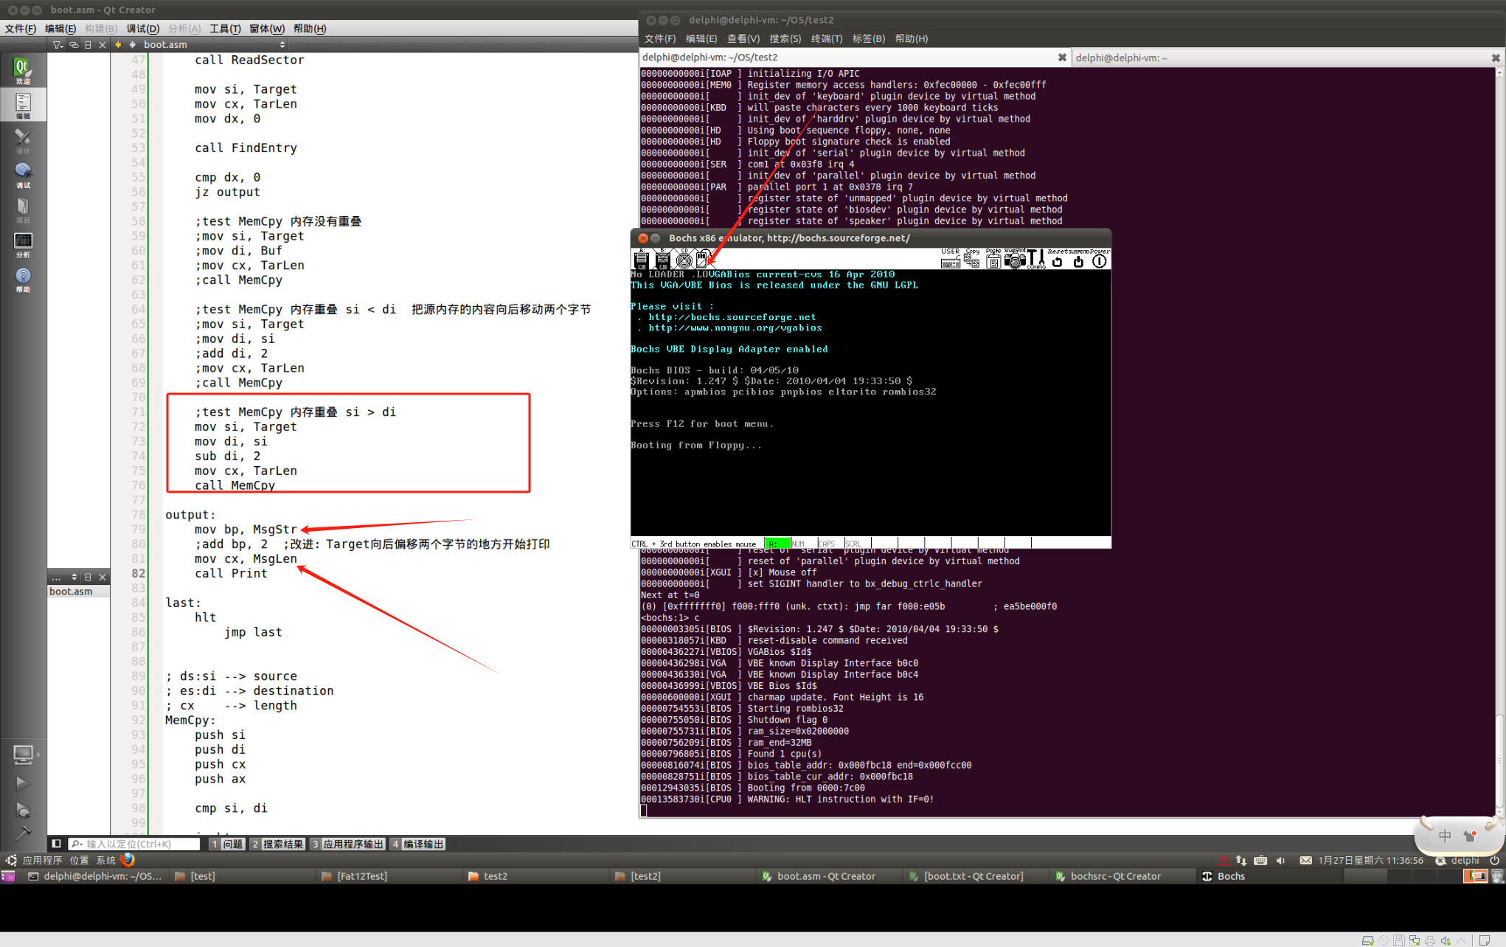
Task: Click the Build hammer icon
Action: pyautogui.click(x=22, y=833)
